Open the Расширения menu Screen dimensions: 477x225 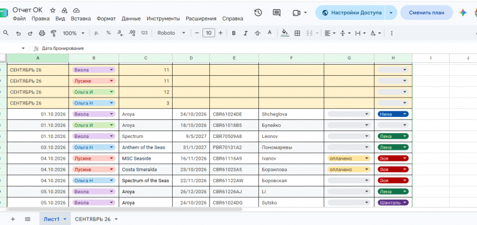[x=201, y=19]
